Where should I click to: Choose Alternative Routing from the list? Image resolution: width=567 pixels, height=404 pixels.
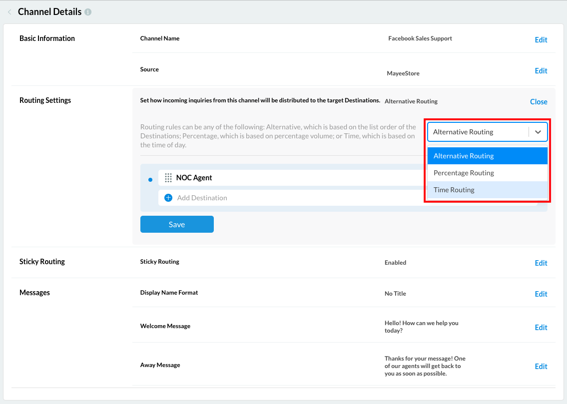click(x=487, y=156)
